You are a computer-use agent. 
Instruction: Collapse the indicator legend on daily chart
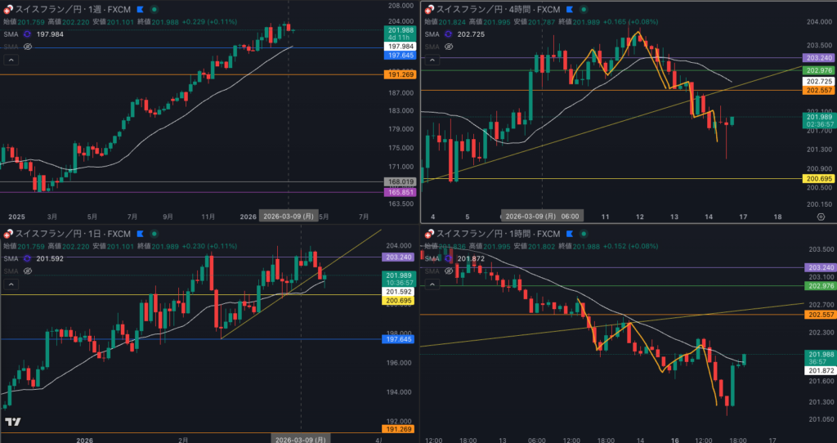[x=11, y=284]
